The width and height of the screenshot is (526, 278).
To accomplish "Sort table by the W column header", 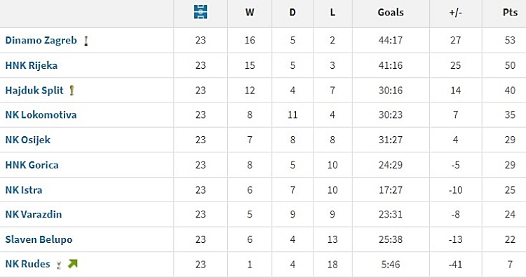I will (x=250, y=13).
